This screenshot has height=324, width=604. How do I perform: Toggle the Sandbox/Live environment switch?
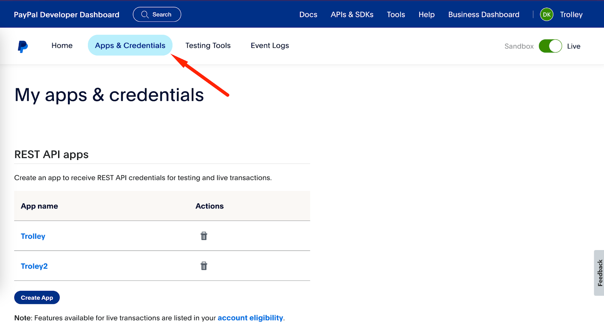[550, 46]
